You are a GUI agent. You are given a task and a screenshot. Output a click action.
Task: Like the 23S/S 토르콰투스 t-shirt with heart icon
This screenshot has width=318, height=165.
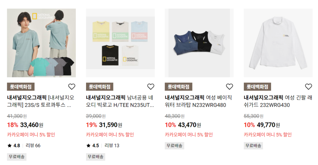[72, 87]
